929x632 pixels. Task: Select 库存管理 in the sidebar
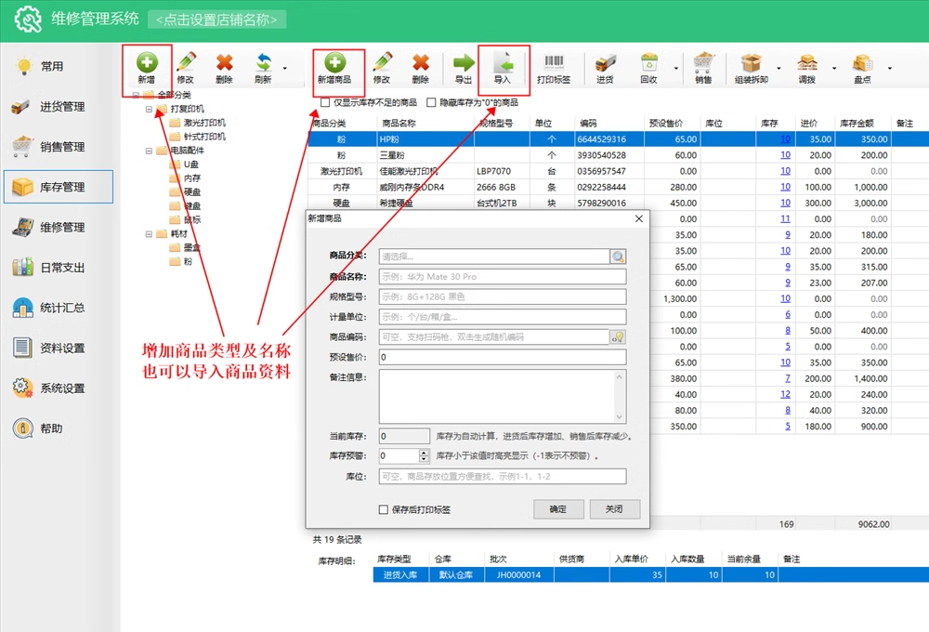[58, 187]
